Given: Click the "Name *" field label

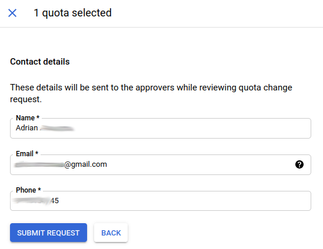Looking at the screenshot, I should [x=28, y=118].
